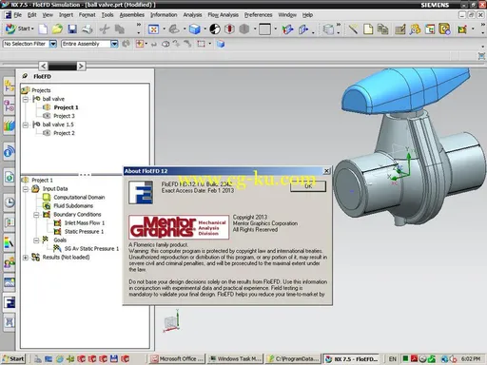
Task: Open the History clock tab in sidebar
Action: coord(10,202)
